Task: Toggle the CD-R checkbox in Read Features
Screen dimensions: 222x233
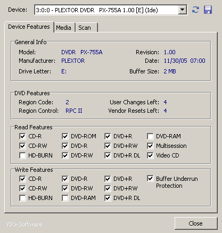Action: tap(22, 136)
